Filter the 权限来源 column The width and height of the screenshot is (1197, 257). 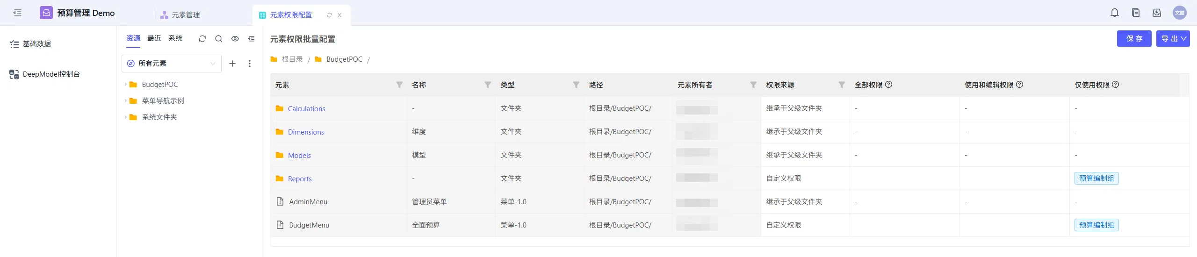842,85
